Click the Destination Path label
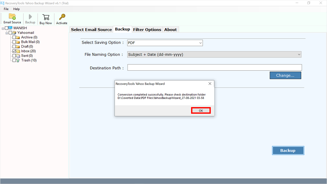Screen dimensions: 327x184 click(x=107, y=68)
